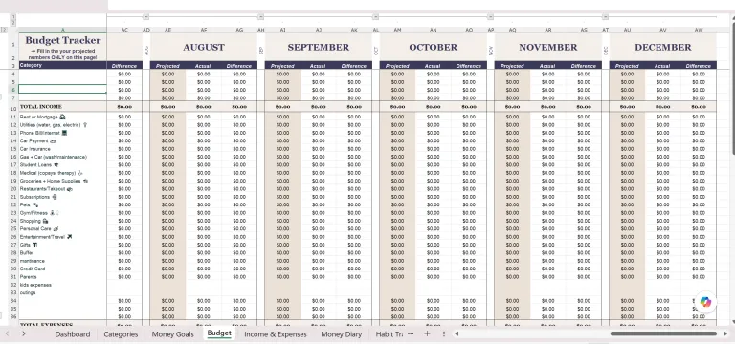
Task: Select the Rent or Mortgage category
Action: pos(62,117)
